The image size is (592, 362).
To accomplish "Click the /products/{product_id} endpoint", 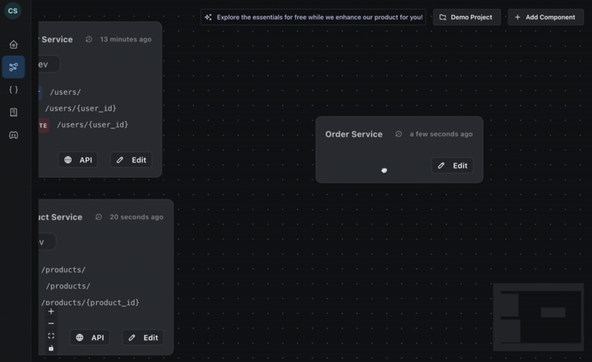I will [x=90, y=303].
